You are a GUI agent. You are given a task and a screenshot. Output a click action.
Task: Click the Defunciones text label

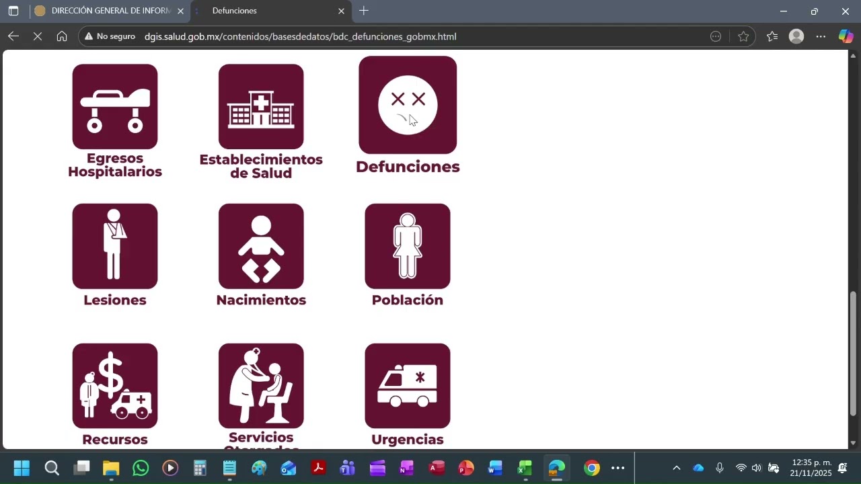point(408,167)
